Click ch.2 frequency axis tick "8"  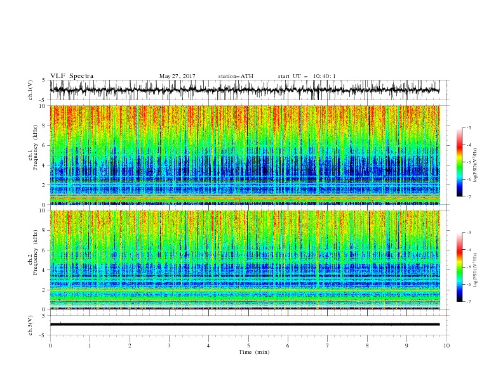click(x=44, y=231)
